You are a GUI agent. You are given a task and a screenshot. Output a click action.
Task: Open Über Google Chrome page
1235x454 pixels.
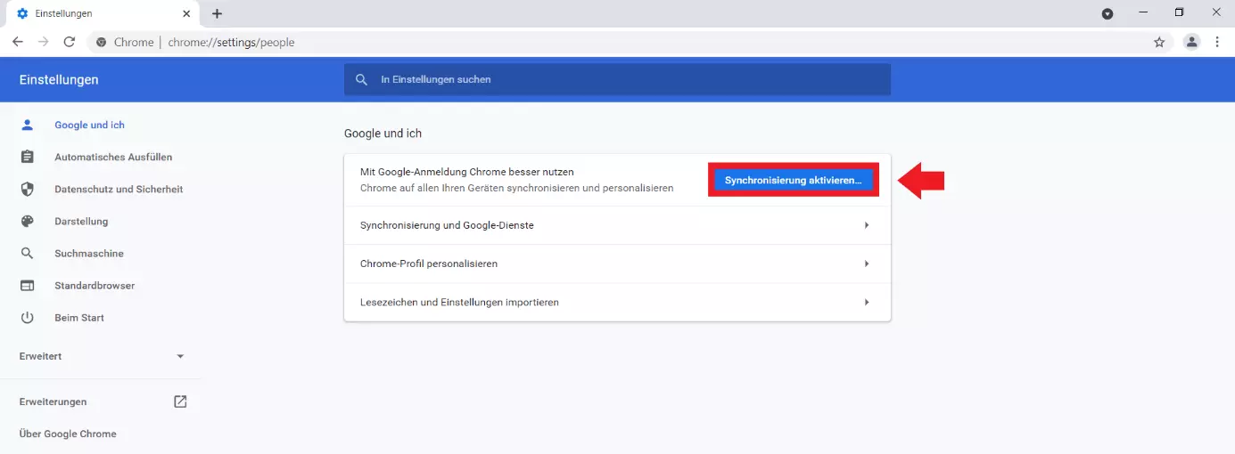point(68,434)
